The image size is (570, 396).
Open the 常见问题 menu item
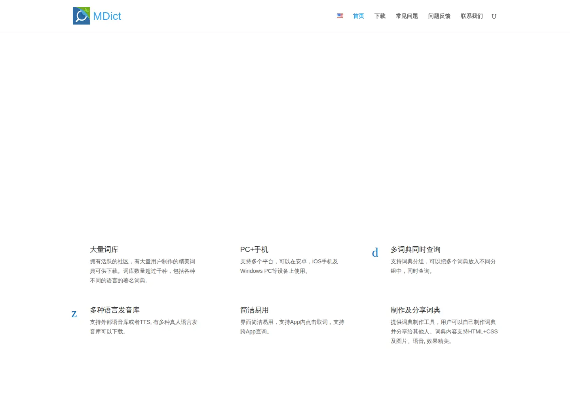coord(407,16)
